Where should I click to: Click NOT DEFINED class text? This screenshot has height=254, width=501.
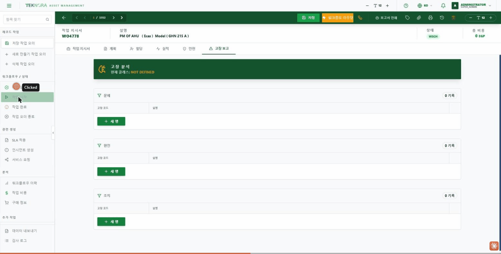142,72
